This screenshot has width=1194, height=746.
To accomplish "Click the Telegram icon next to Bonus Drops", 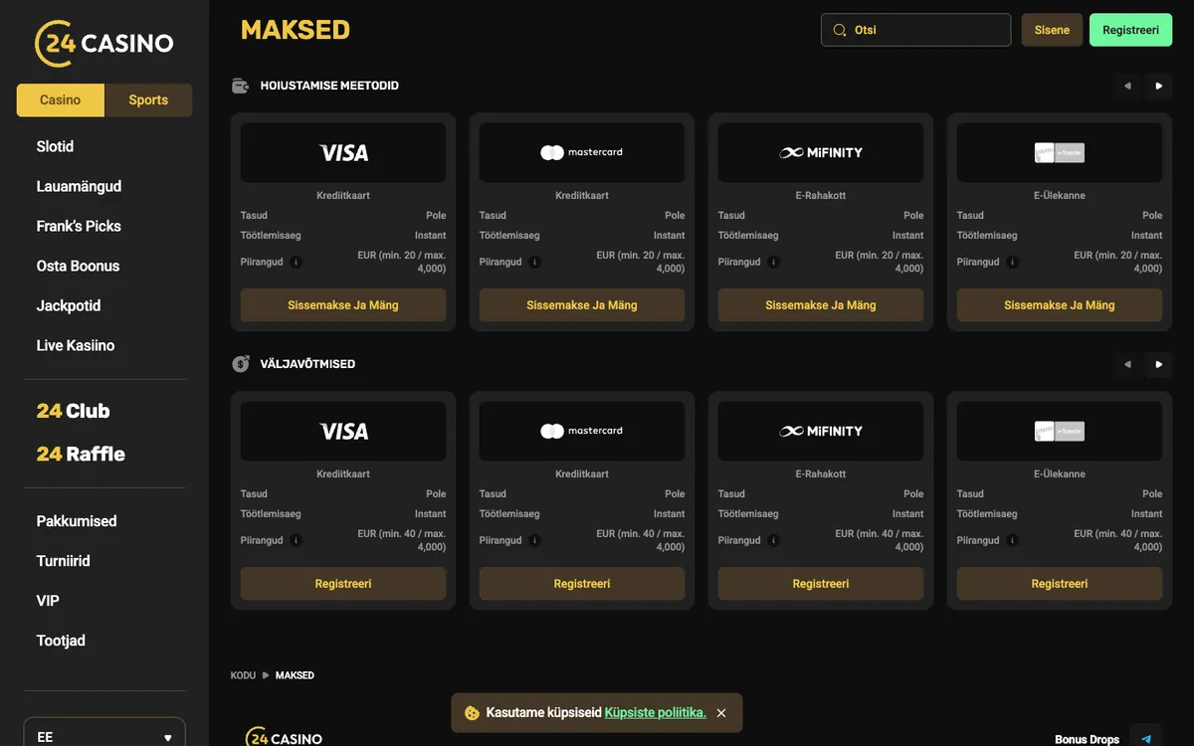I will coord(1146,739).
